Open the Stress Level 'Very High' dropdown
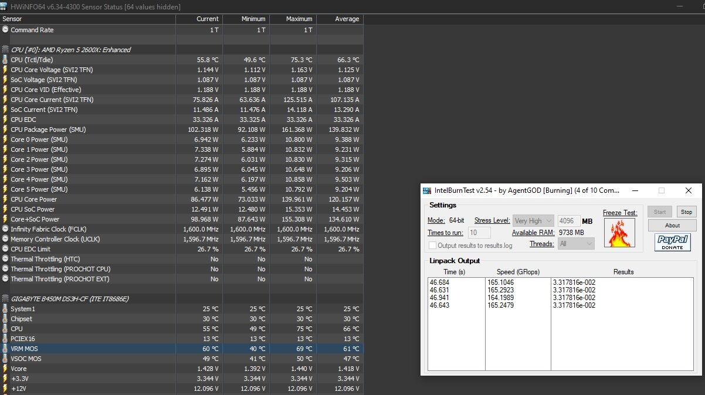The width and height of the screenshot is (705, 395). pyautogui.click(x=533, y=220)
